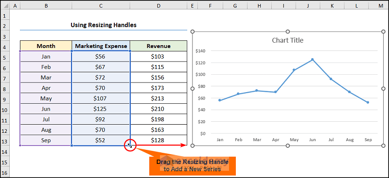Select the Jan data point on the line
389x178 pixels.
point(220,100)
